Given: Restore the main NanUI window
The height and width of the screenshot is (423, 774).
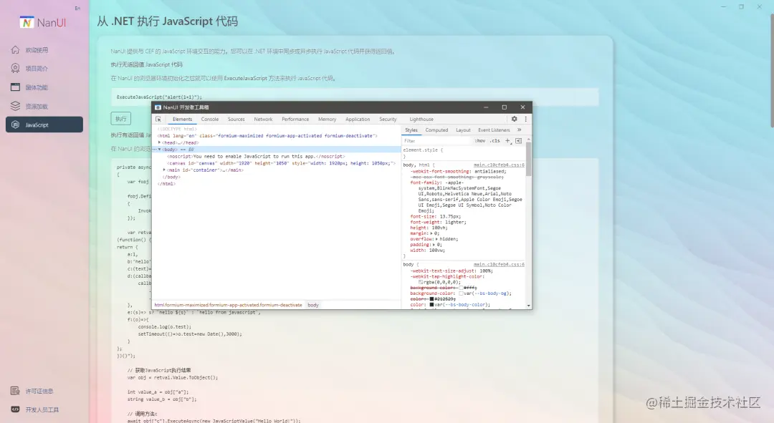Looking at the screenshot, I should pyautogui.click(x=741, y=7).
